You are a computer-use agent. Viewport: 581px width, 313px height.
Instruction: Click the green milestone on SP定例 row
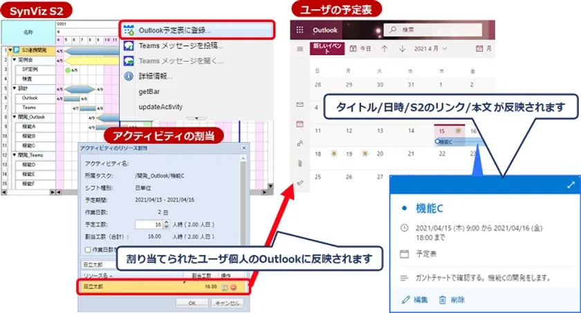[x=68, y=70]
